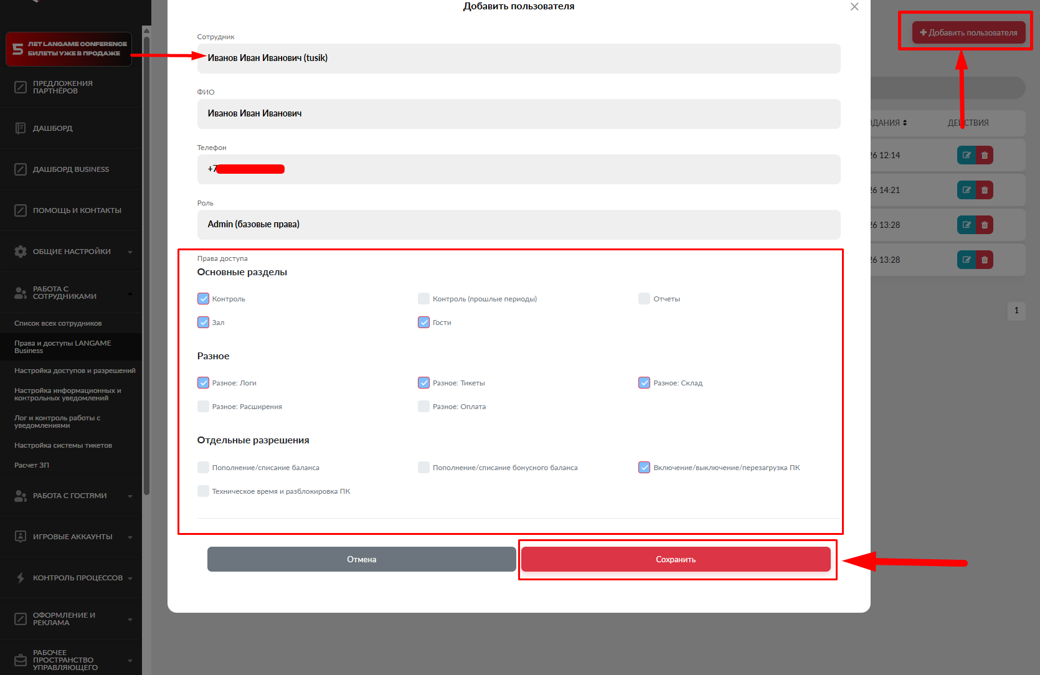1040x675 pixels.
Task: Open Настройка системы тикетов menu item
Action: coord(63,445)
